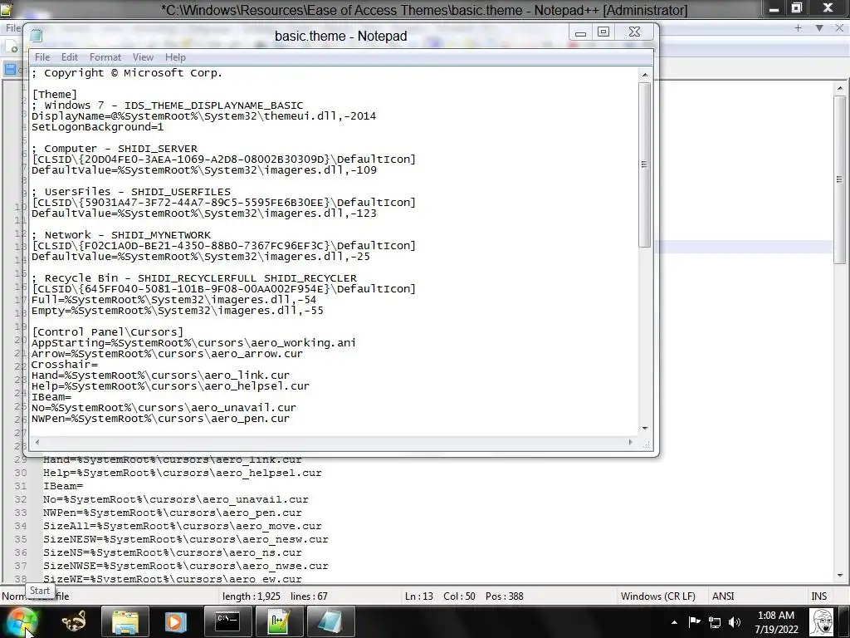Click the meme face icon beside clock
This screenshot has height=638, width=850.
click(822, 621)
